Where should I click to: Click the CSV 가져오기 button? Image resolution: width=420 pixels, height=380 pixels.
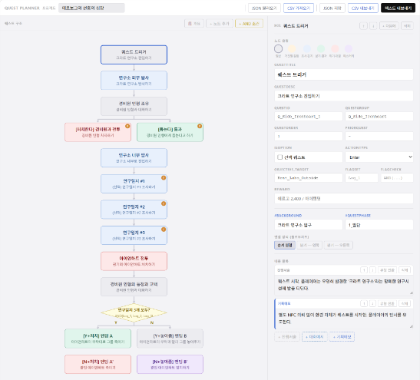coord(299,8)
